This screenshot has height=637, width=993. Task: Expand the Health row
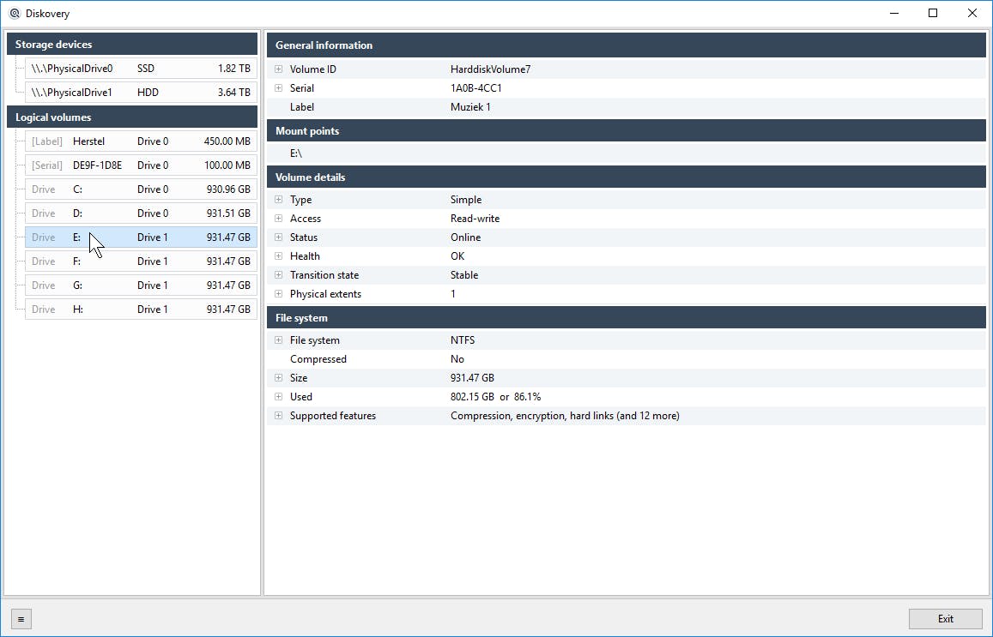(278, 256)
